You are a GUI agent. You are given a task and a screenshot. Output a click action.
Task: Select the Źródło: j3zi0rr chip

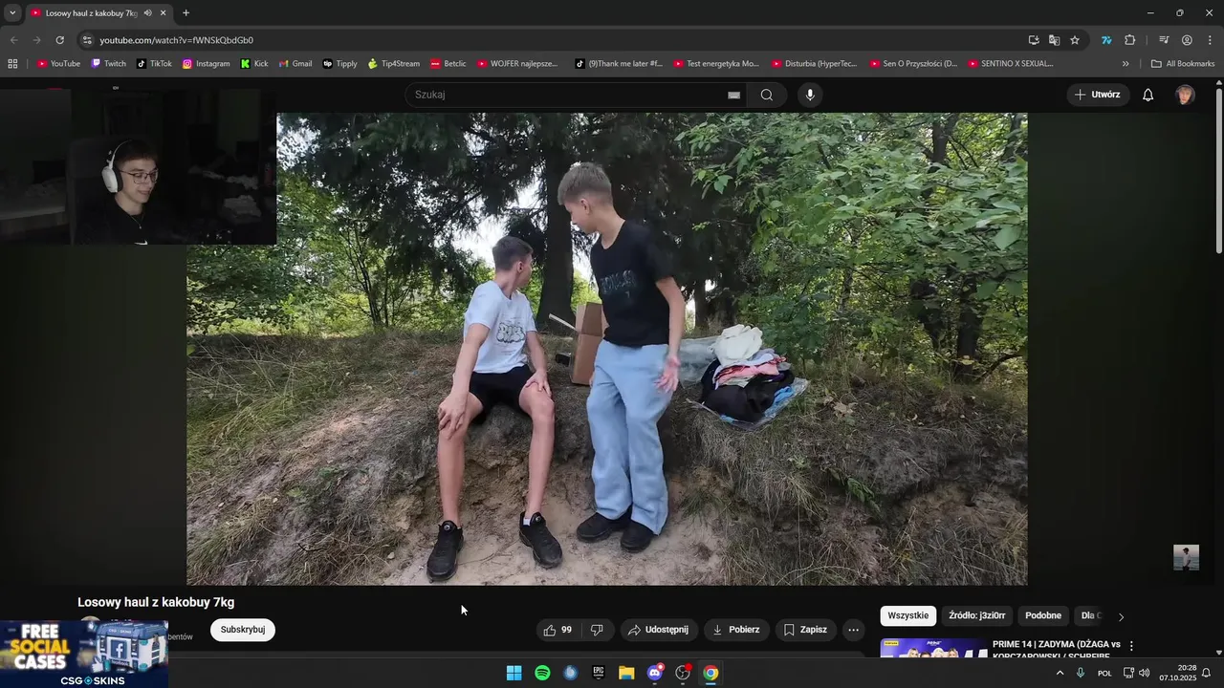coord(976,615)
